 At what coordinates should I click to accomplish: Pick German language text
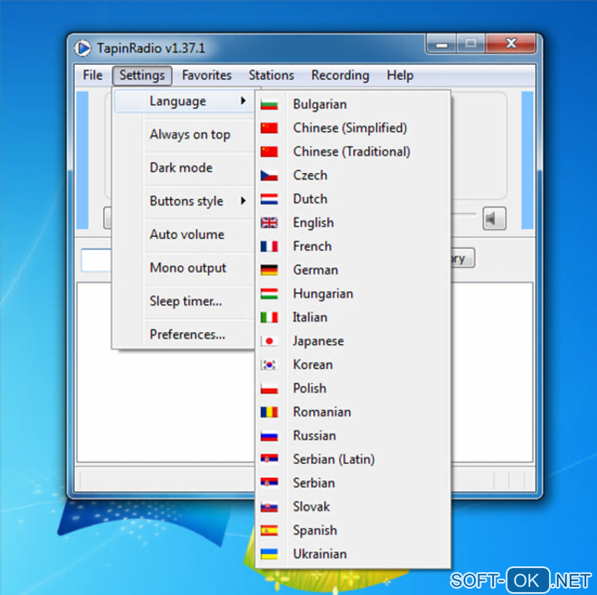(315, 270)
